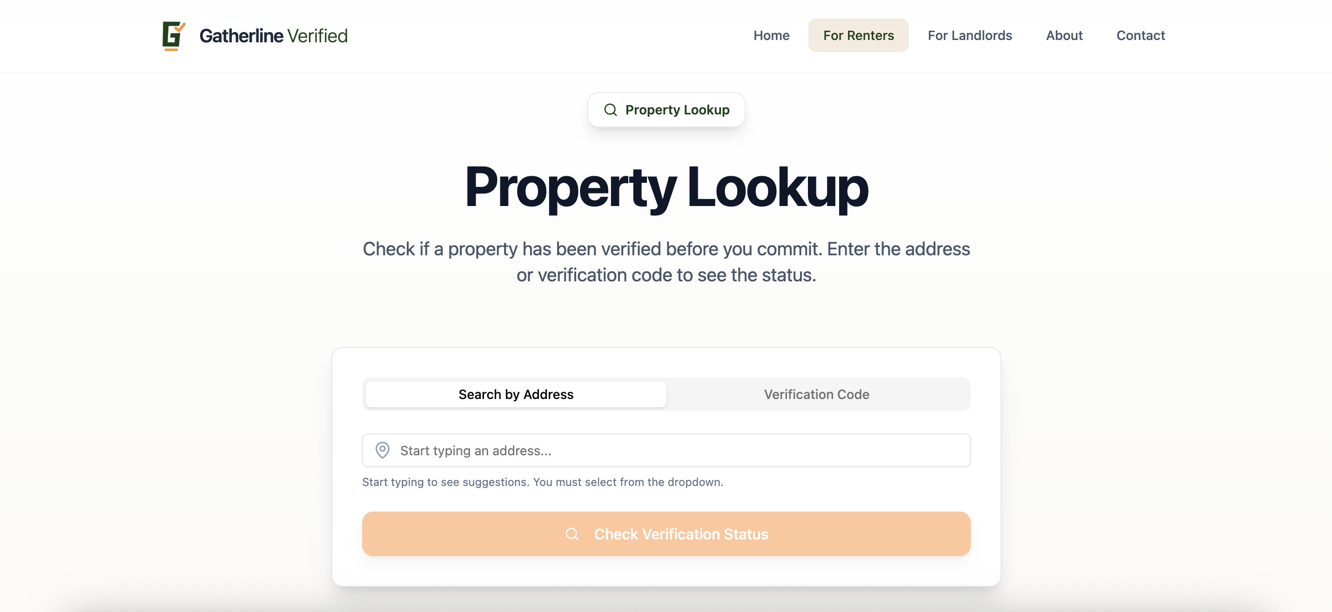
Task: Switch to the Verification Code tab
Action: tap(816, 394)
